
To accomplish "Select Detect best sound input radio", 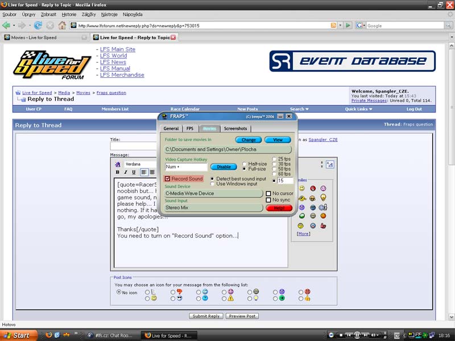I will click(x=212, y=179).
